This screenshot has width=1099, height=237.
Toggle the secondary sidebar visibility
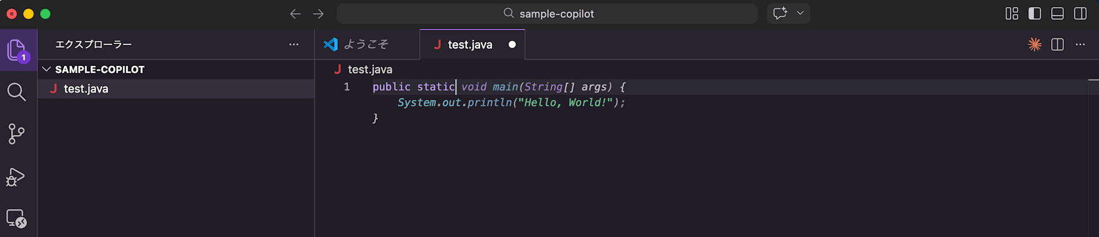(1080, 14)
